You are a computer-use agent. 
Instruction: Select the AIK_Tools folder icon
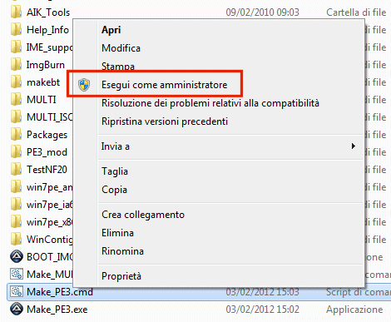[16, 12]
